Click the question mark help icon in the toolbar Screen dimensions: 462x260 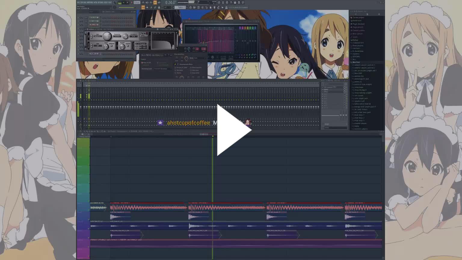(231, 2)
